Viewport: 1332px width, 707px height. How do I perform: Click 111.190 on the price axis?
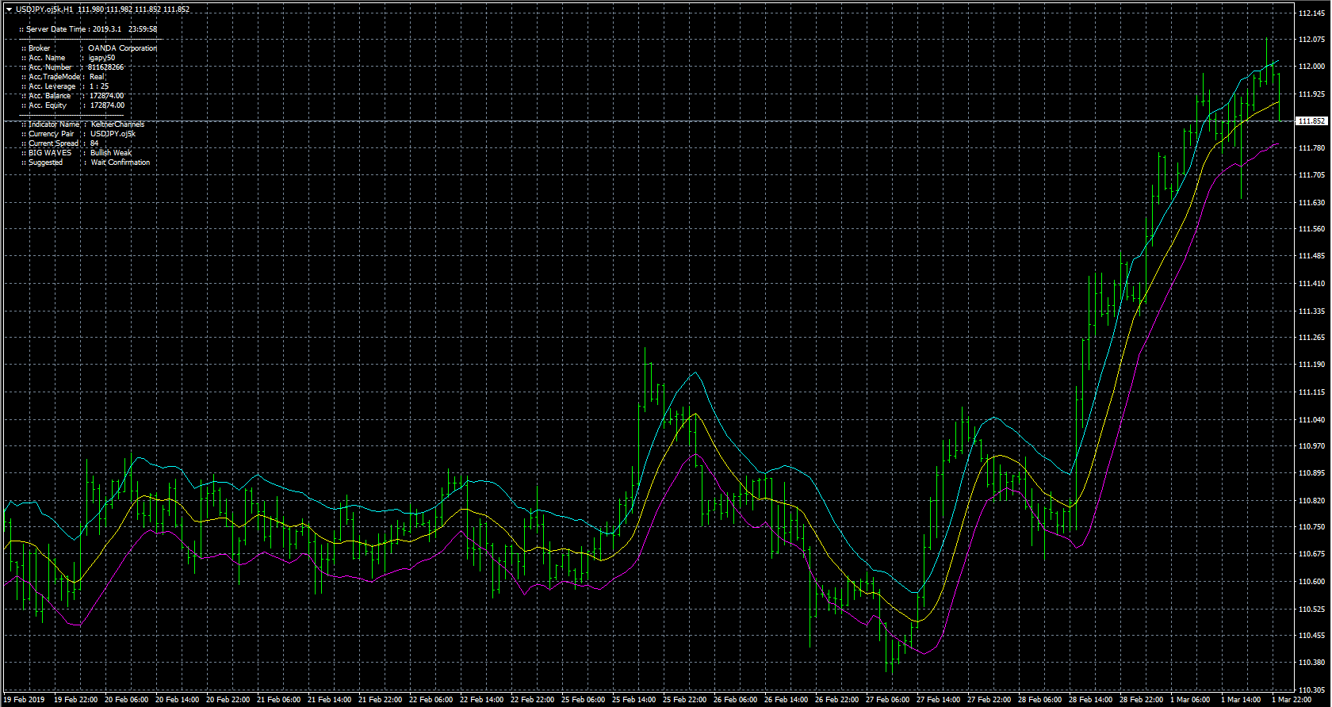coord(1311,365)
